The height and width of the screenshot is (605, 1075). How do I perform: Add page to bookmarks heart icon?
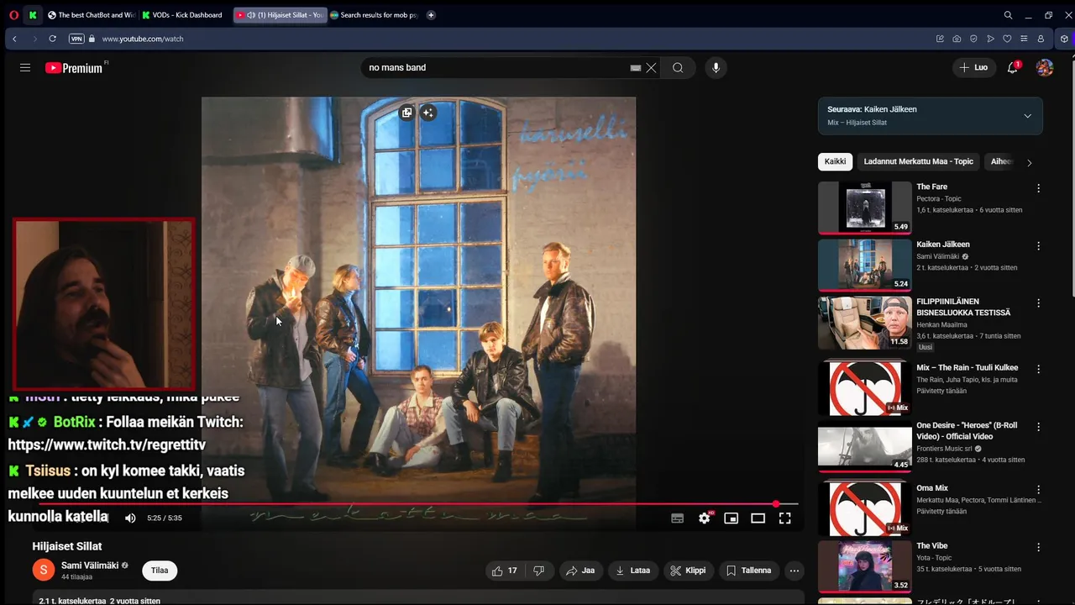1008,39
